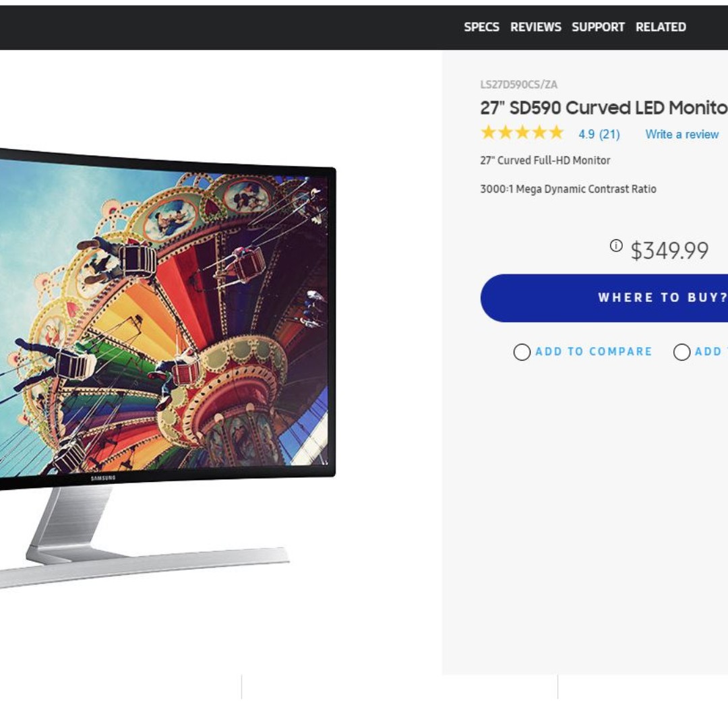The height and width of the screenshot is (728, 728).
Task: Select the second Add circle at right edge
Action: click(681, 352)
